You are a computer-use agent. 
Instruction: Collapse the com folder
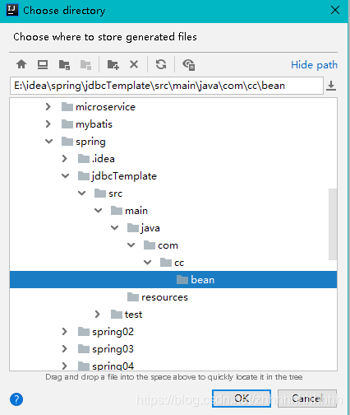coord(131,245)
